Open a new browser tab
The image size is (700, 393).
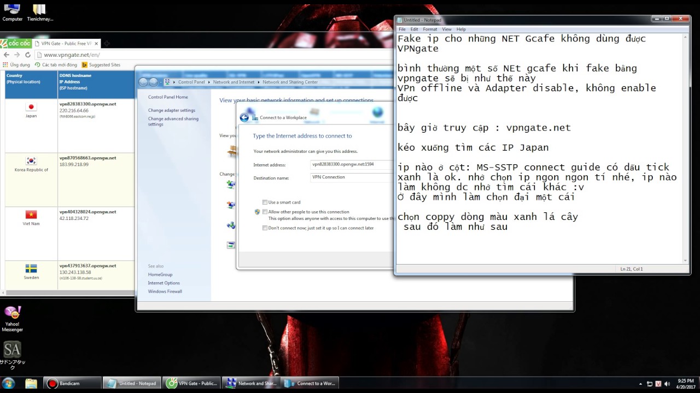(x=107, y=43)
